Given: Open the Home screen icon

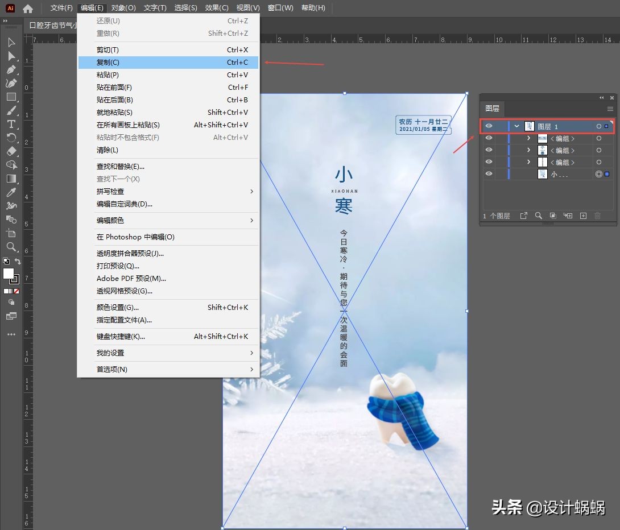Looking at the screenshot, I should point(27,8).
